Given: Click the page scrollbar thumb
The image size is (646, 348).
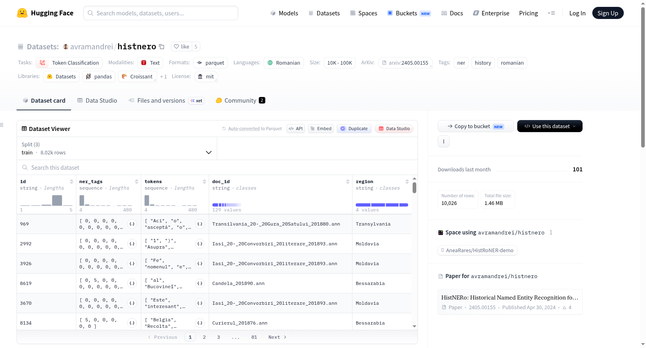Looking at the screenshot, I should [643, 77].
